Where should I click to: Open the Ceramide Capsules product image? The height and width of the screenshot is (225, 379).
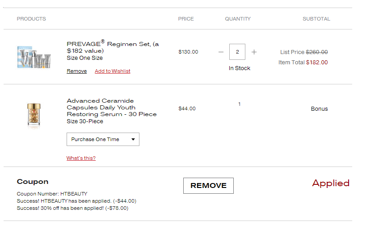(x=34, y=115)
